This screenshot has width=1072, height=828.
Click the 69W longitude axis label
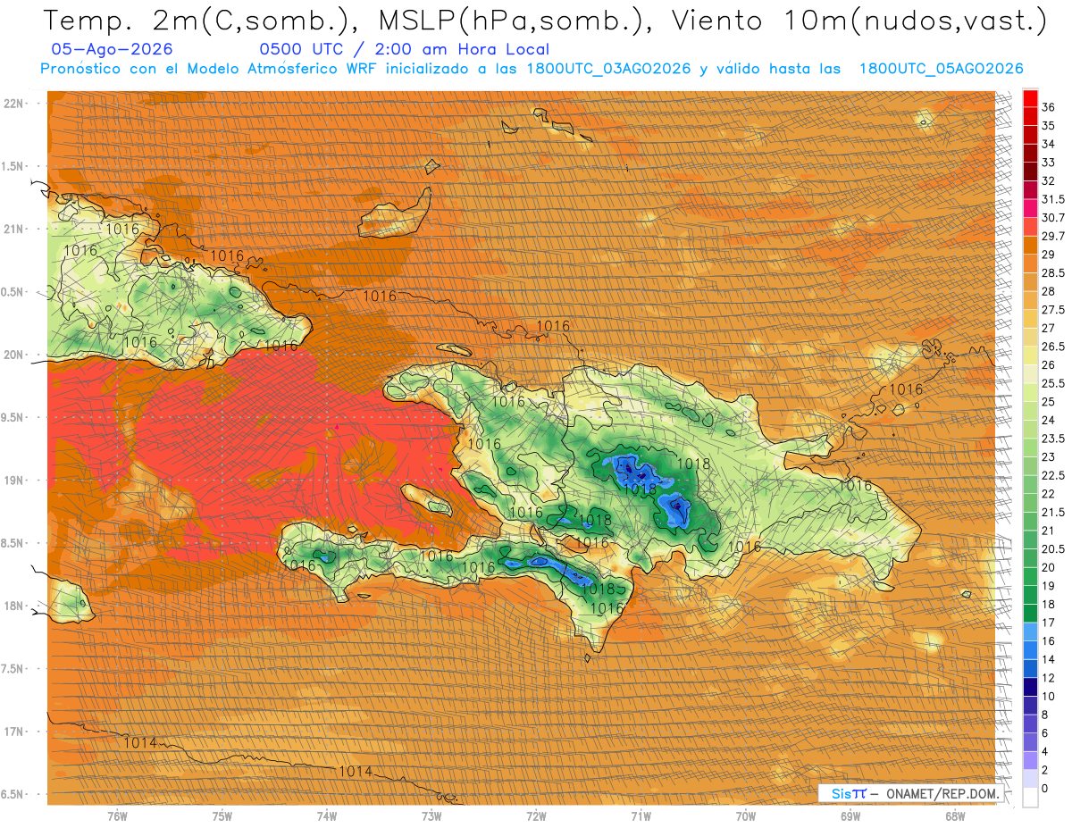(x=850, y=815)
